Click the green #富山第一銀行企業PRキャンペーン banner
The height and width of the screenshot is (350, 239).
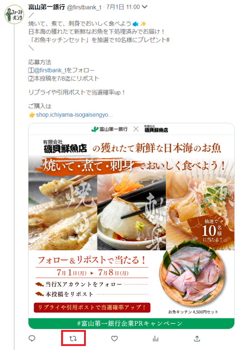(131, 323)
